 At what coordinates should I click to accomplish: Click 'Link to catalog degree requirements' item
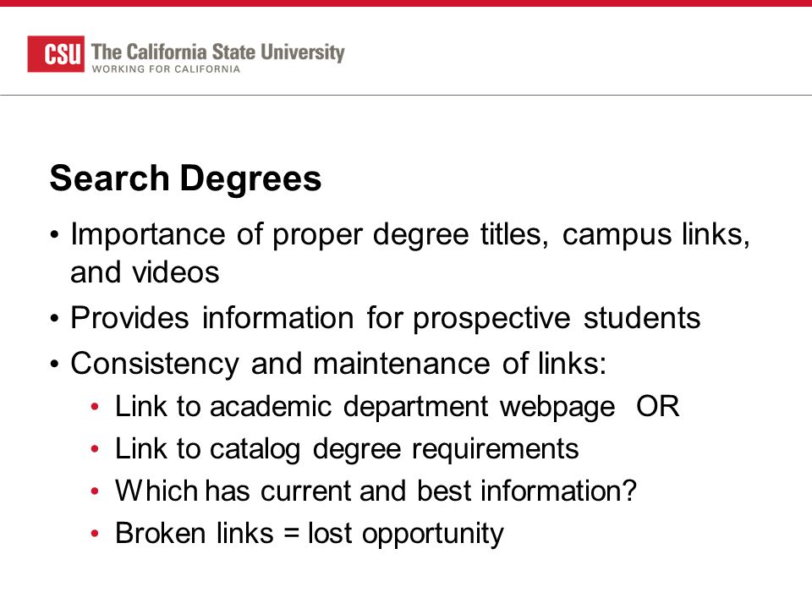click(x=347, y=448)
